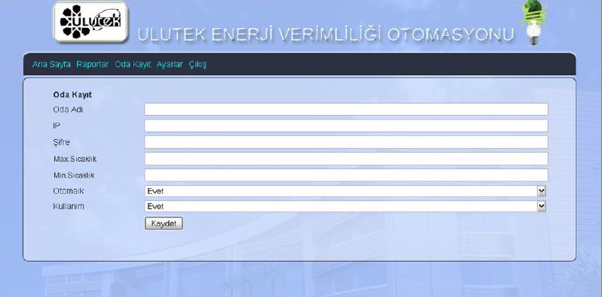Click the green light bulb icon
Image resolution: width=602 pixels, height=297 pixels.
point(533,23)
